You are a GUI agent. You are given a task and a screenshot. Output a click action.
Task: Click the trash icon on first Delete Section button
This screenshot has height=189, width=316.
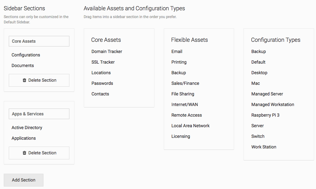25,80
